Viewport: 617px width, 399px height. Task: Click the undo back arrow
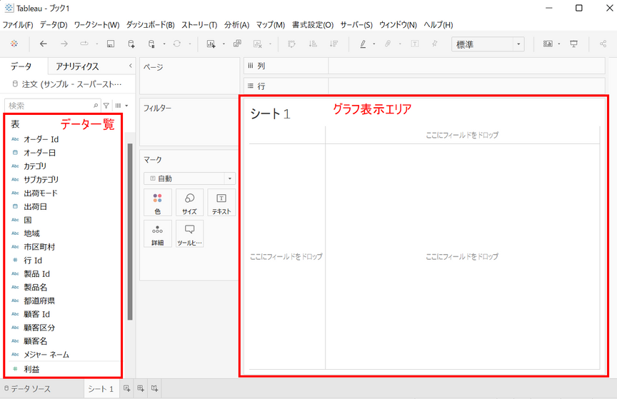pos(44,44)
